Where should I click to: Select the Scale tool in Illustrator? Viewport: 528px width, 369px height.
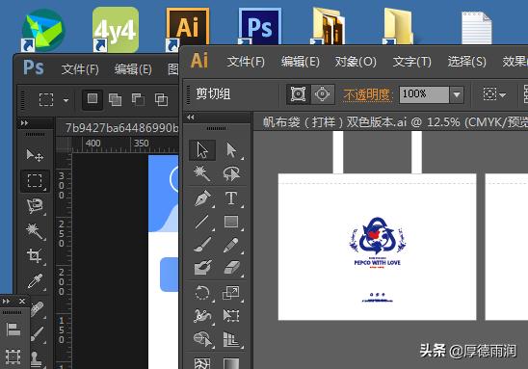point(231,293)
